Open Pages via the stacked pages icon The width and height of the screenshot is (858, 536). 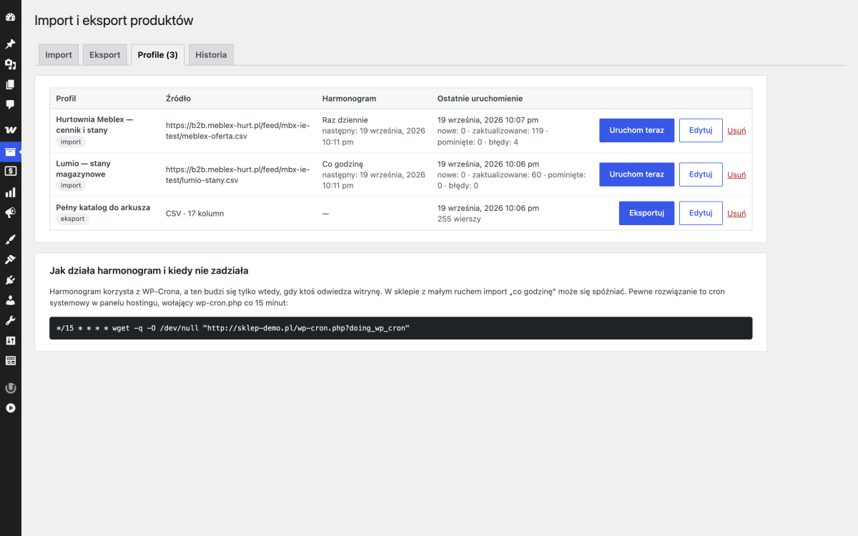(x=11, y=84)
